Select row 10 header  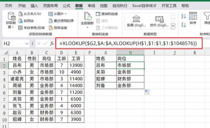4,119
